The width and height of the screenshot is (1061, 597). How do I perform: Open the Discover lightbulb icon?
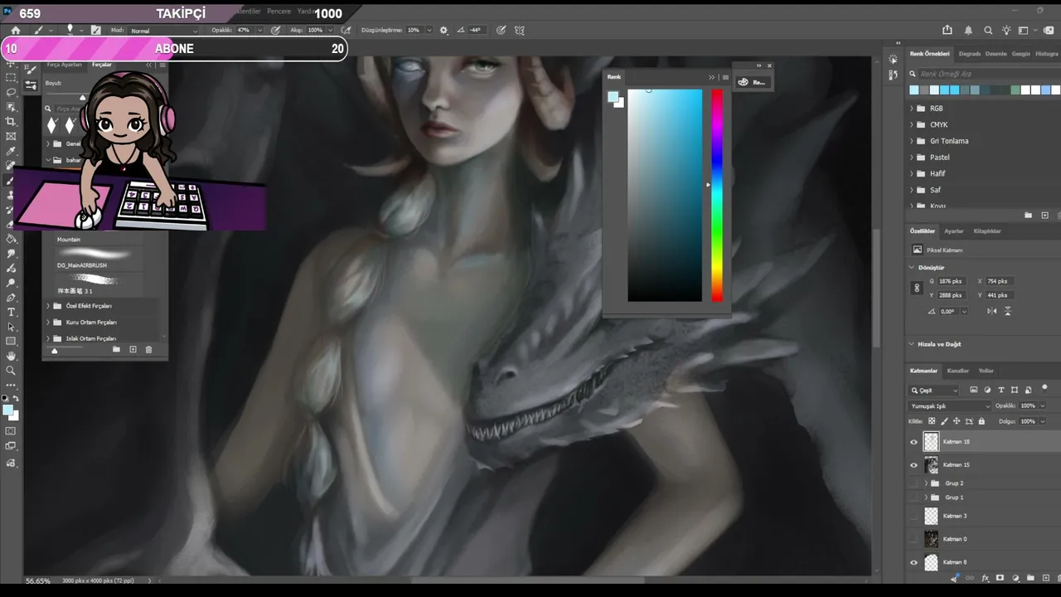[x=1007, y=30]
